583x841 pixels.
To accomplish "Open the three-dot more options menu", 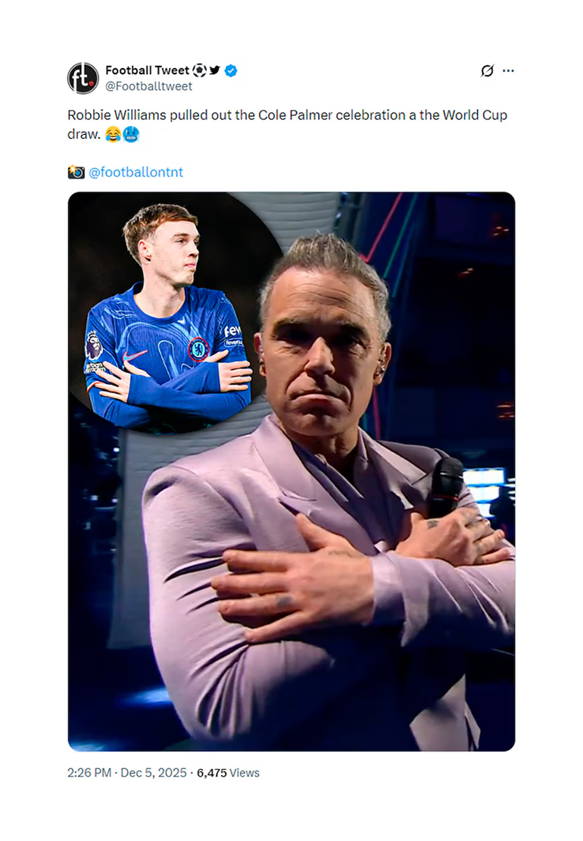I will click(x=508, y=70).
